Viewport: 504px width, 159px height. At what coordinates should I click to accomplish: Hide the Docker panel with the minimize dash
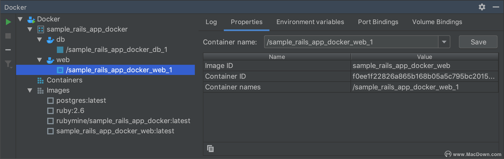[496, 7]
